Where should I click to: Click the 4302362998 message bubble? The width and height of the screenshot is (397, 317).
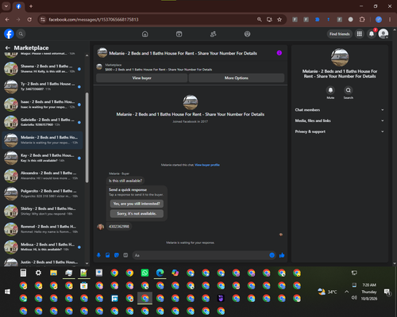[119, 227]
